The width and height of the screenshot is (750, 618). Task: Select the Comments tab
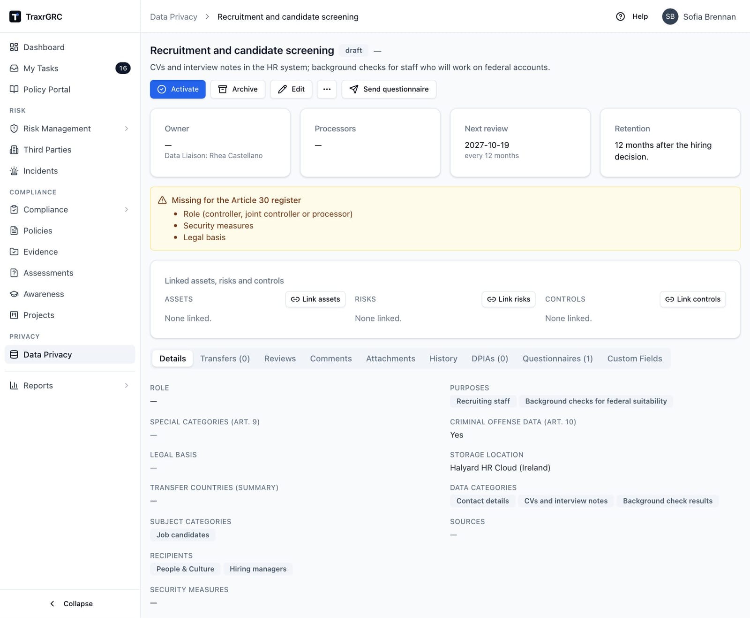[331, 359]
